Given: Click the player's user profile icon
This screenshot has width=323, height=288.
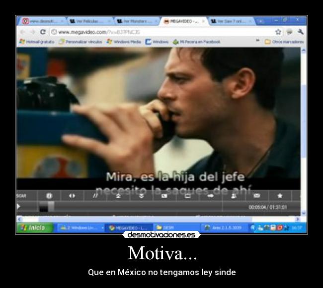Looking at the screenshot, I should [x=234, y=196].
